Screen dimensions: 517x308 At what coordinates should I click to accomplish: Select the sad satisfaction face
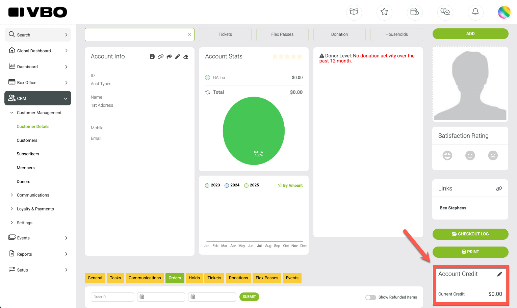click(x=493, y=155)
